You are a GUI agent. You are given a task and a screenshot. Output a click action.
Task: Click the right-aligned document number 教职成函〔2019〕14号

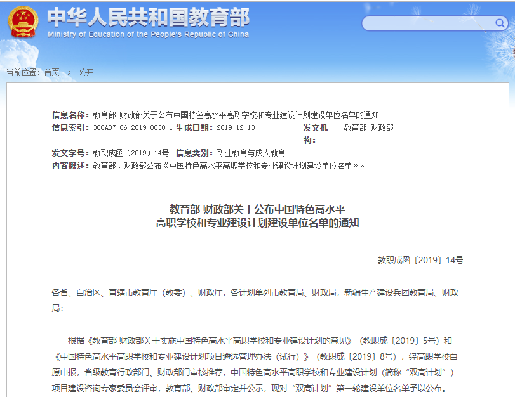click(420, 260)
